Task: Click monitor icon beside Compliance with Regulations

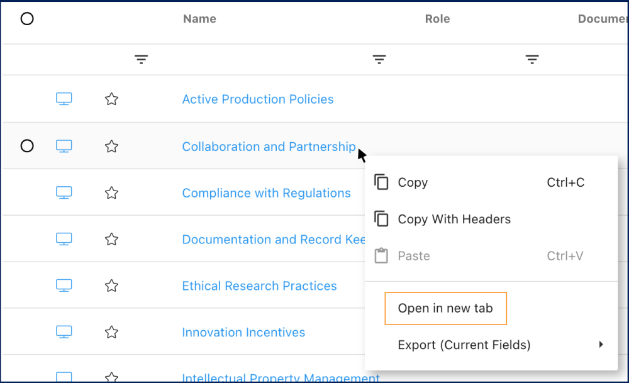Action: pyautogui.click(x=64, y=193)
